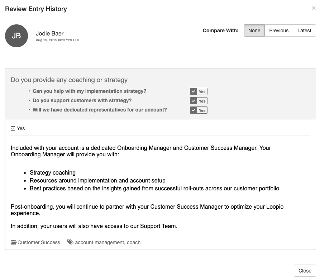Screen dimensions: 320x280
Task: Click the Compare With label
Action: point(220,30)
